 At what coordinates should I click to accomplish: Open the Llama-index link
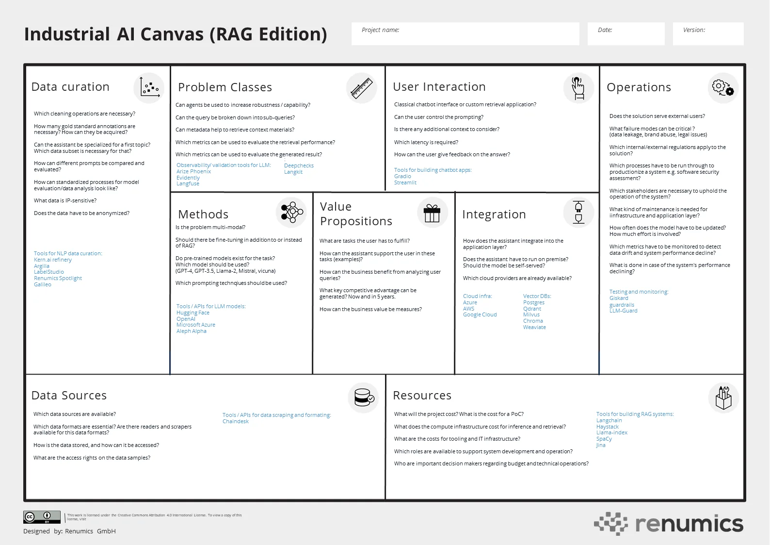coord(612,432)
